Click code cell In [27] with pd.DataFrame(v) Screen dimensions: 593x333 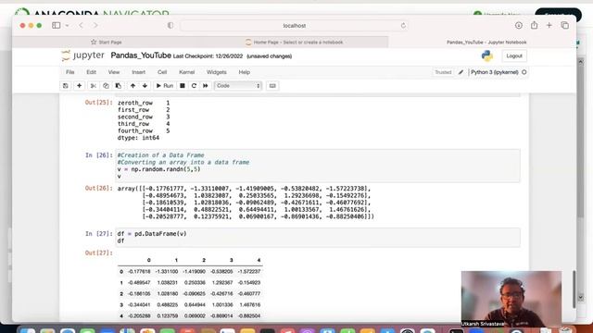pos(318,238)
